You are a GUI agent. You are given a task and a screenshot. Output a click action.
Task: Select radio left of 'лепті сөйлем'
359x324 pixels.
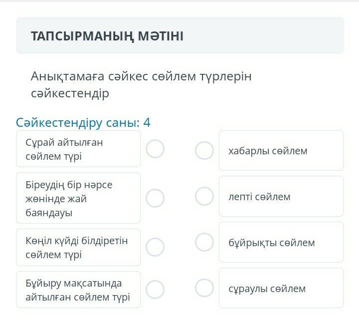[204, 196]
